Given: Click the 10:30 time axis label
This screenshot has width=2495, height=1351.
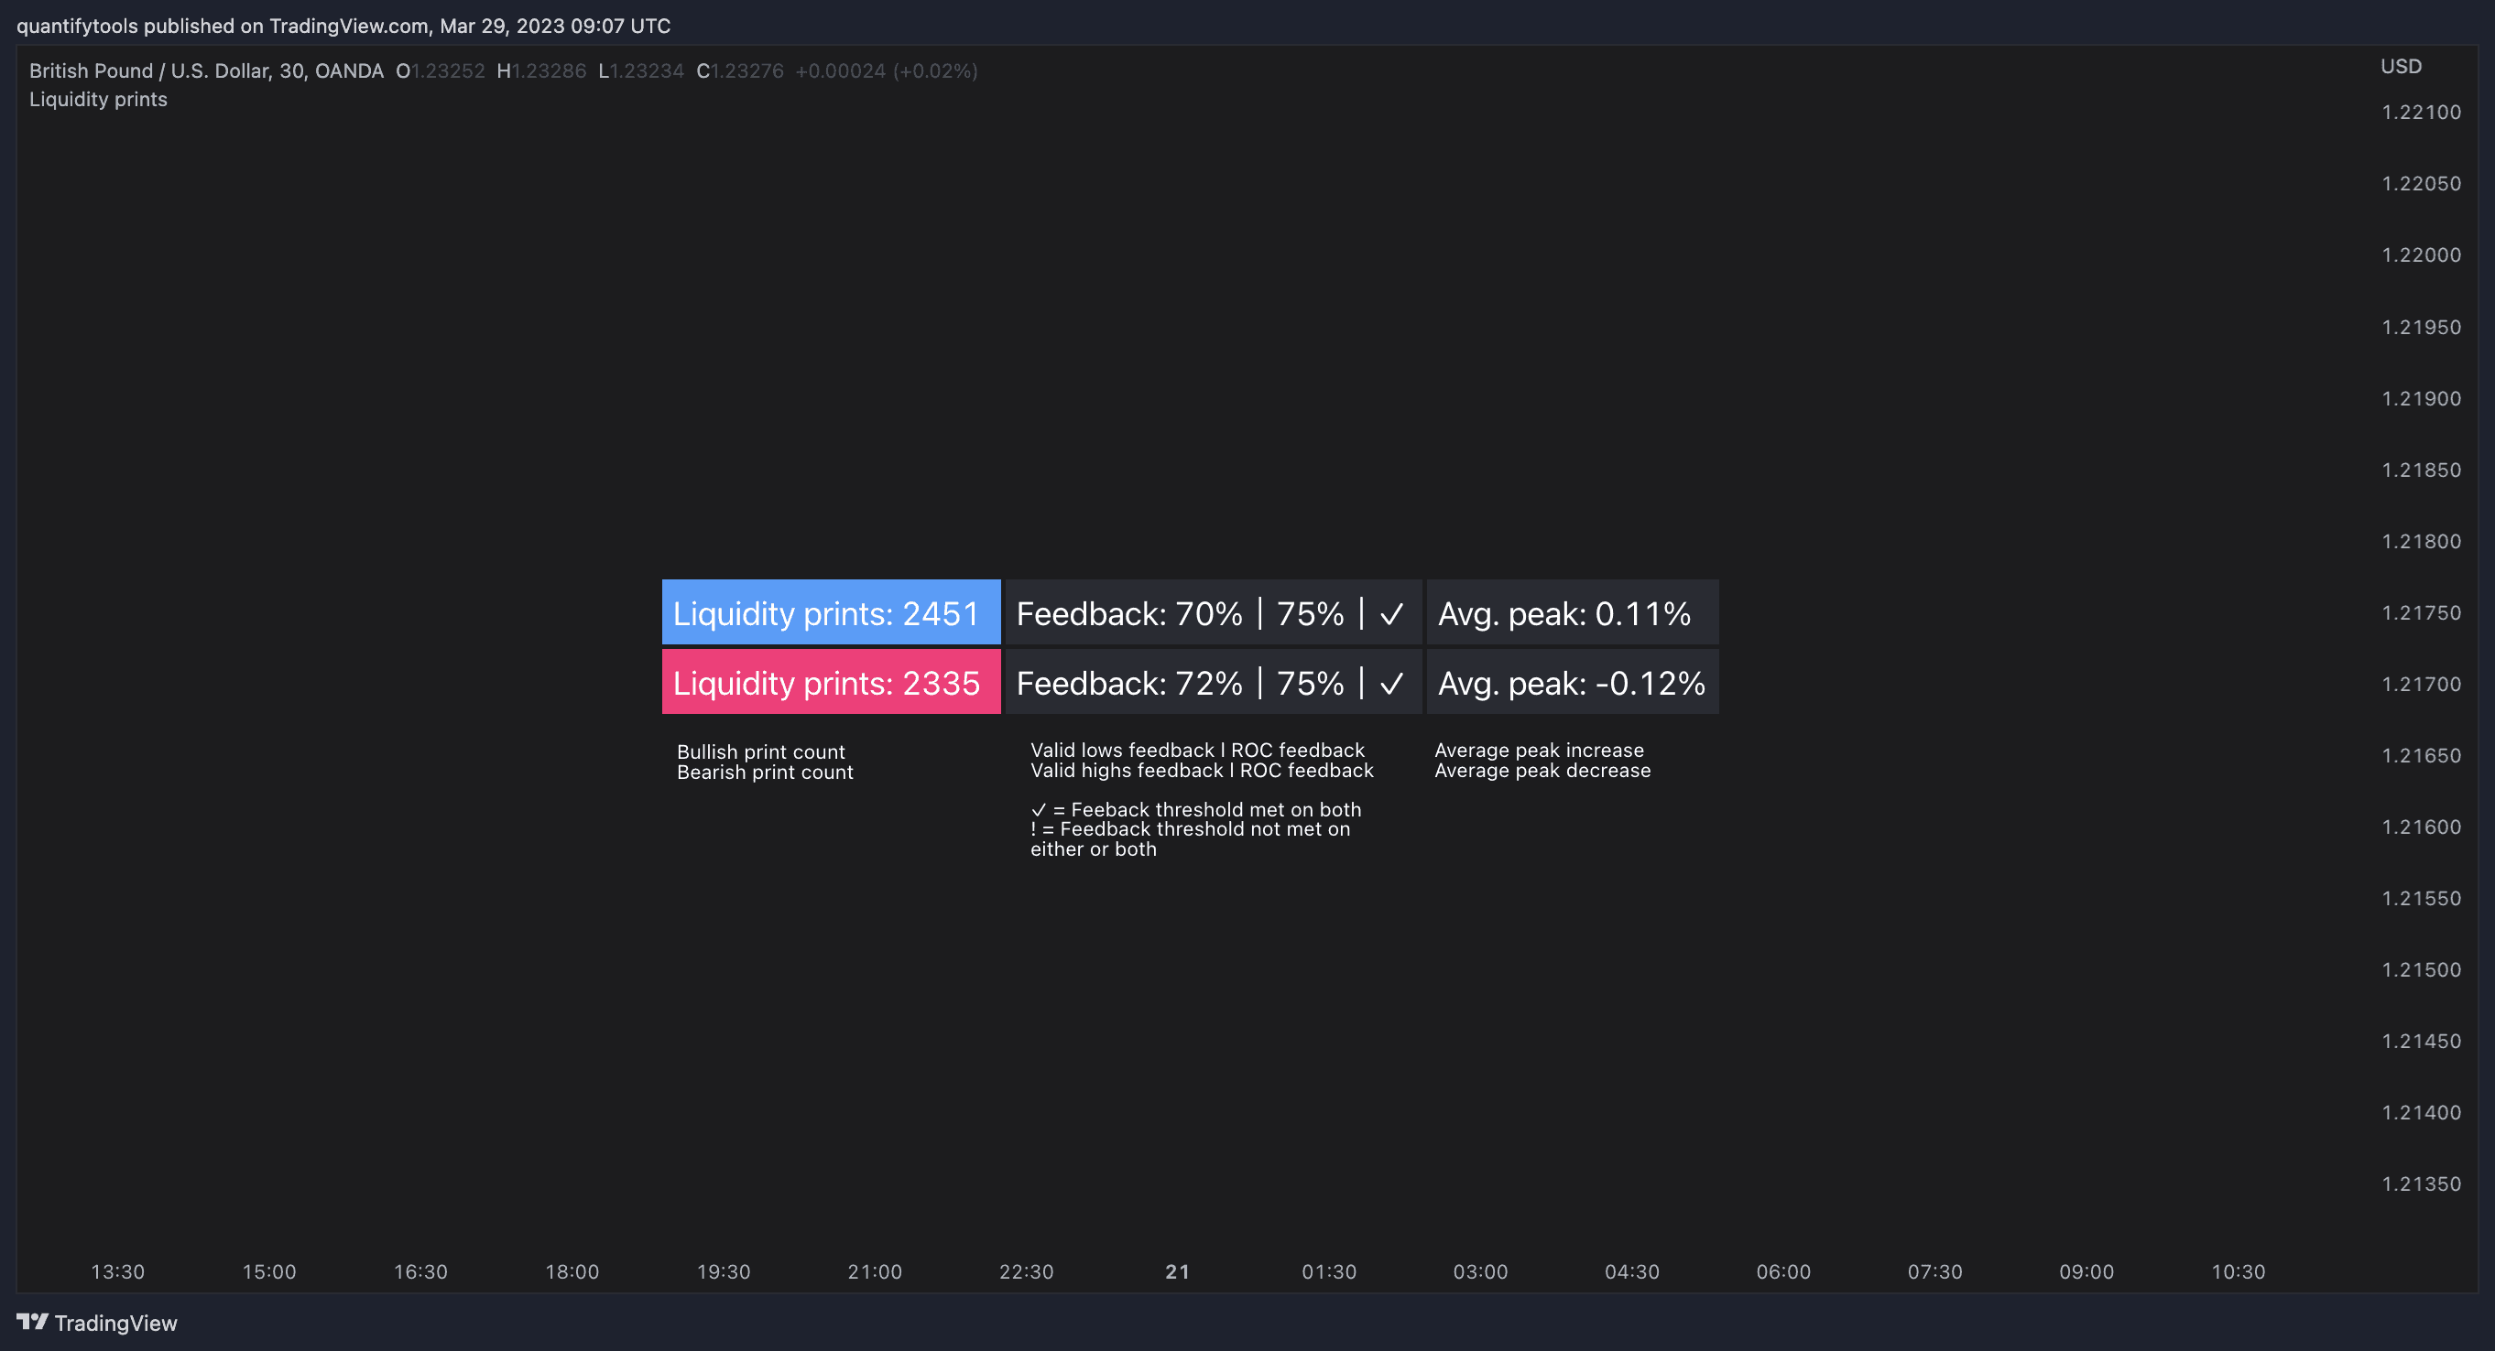Looking at the screenshot, I should pyautogui.click(x=2238, y=1270).
